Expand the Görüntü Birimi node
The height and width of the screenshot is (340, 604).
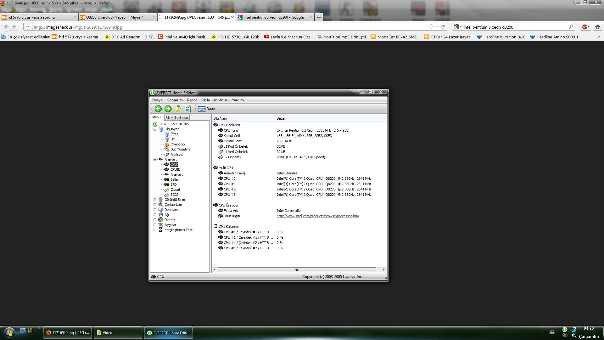point(155,200)
